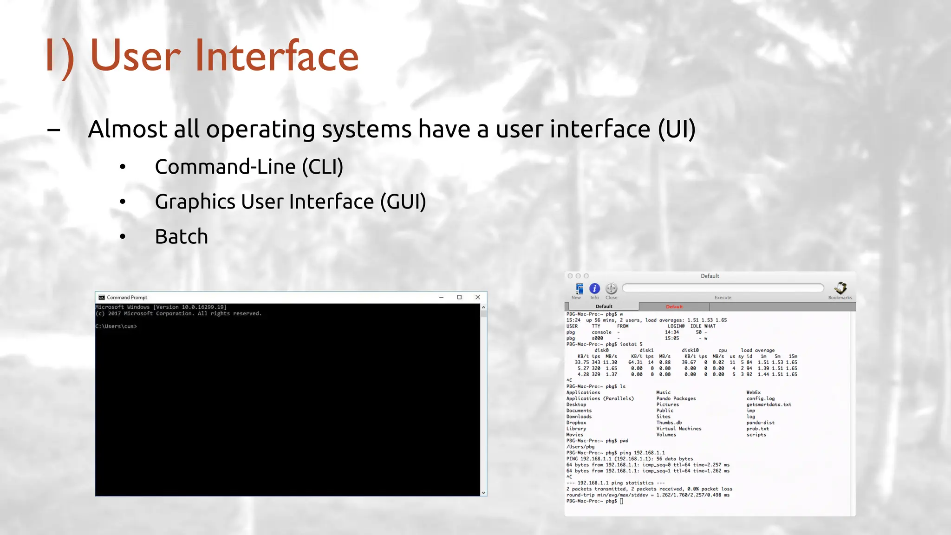The image size is (951, 535).
Task: Click the 'iostat 5' command line
Action: point(605,344)
